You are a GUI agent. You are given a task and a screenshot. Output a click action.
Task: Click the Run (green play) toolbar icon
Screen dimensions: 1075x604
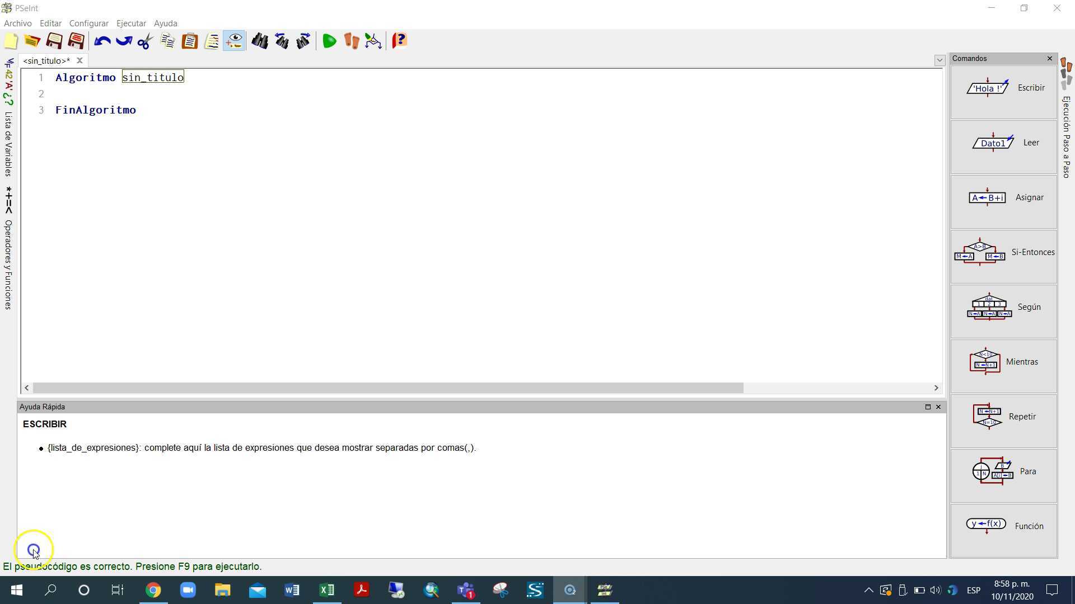(329, 41)
